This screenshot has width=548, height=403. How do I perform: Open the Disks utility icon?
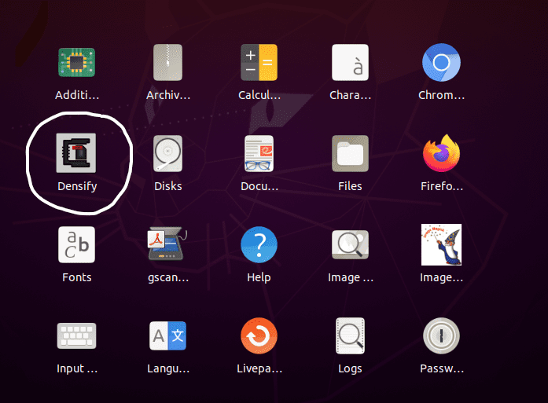(x=167, y=154)
